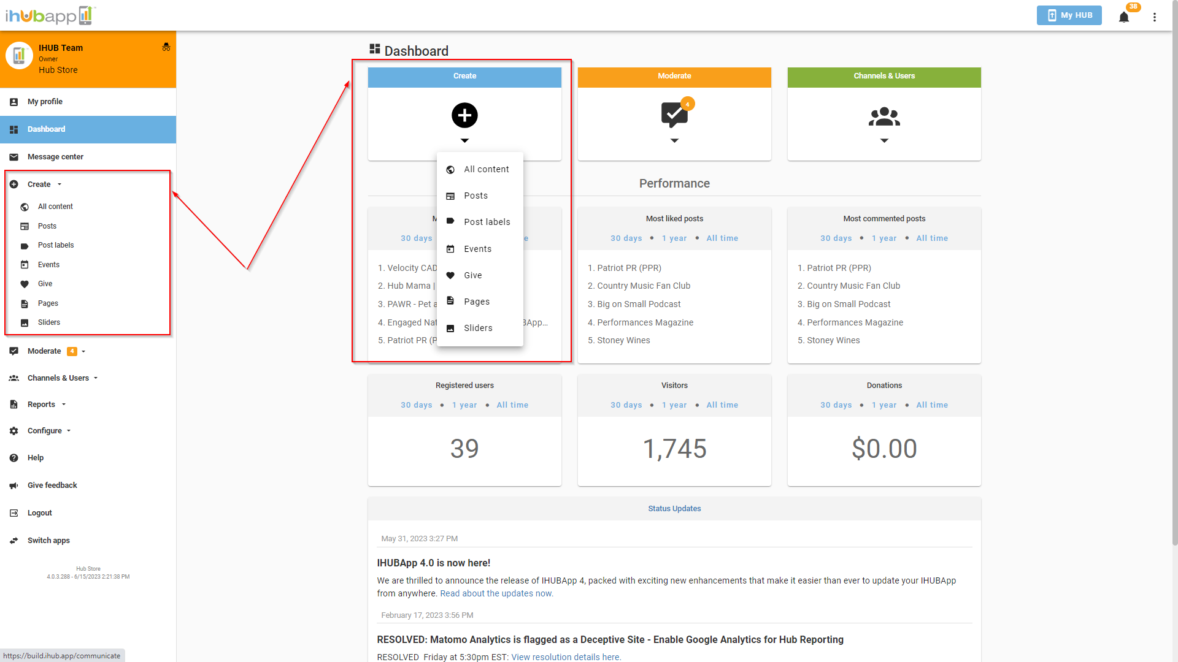The height and width of the screenshot is (662, 1178).
Task: Click the sidebar Post labels tag icon
Action: 25,246
